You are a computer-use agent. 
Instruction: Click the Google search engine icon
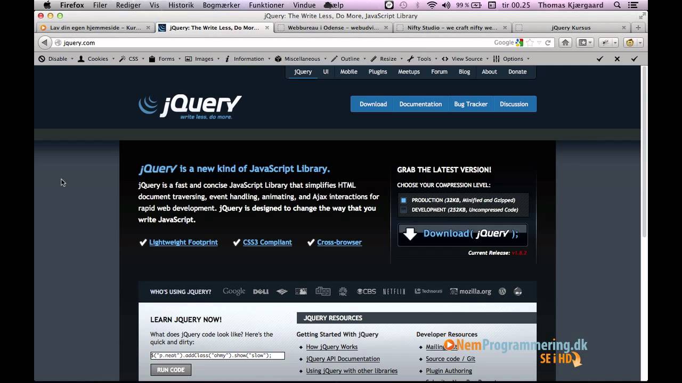tap(519, 43)
